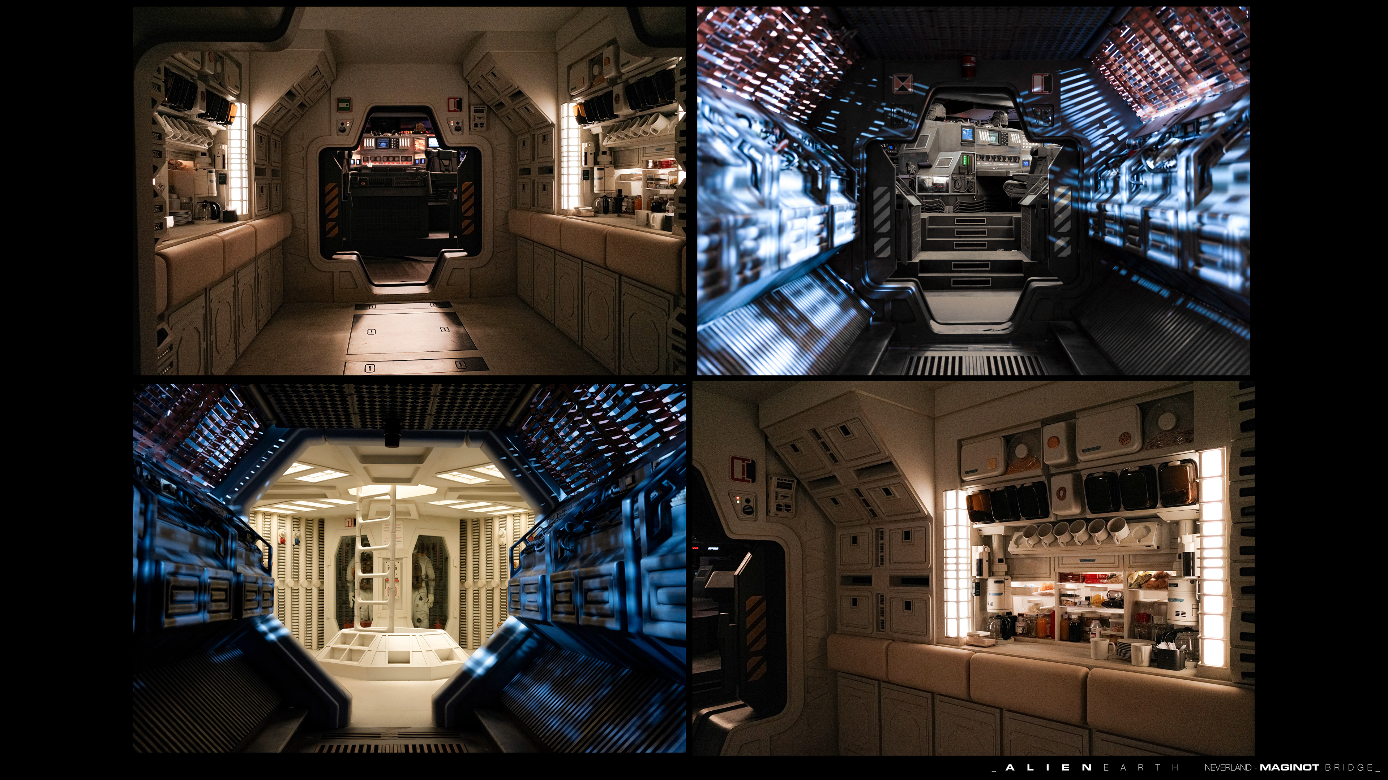The image size is (1388, 780).
Task: Open the bottom-right kitchen shelf photo
Action: pos(973,568)
